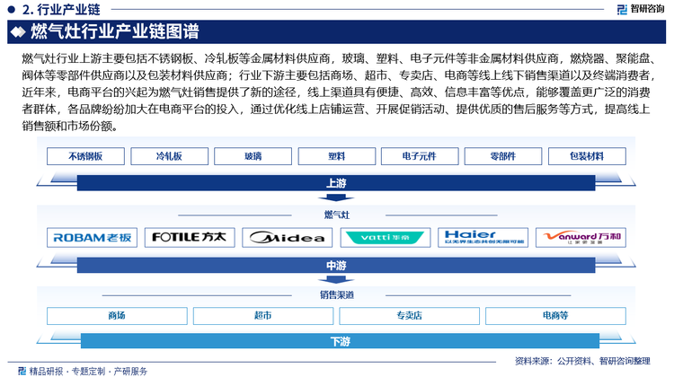Click the ROBAM老板 brand logo
Viewport: 674px width, 377px height.
92,238
